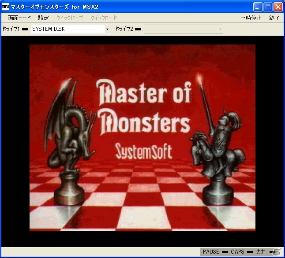Click the grayed クイックセーブ menu item
Screen dimensions: 285x258
click(70, 18)
